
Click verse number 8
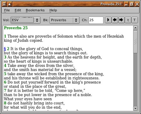(5, 103)
